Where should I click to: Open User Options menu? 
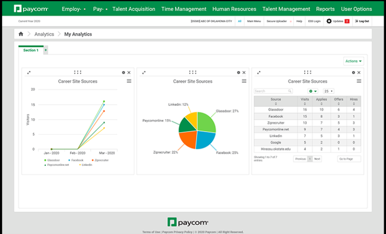356,9
